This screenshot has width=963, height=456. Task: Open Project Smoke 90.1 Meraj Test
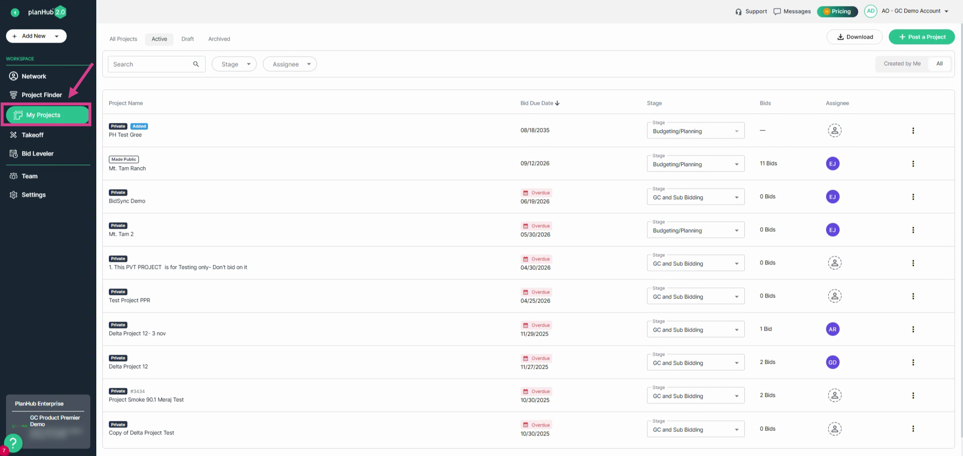pyautogui.click(x=146, y=400)
